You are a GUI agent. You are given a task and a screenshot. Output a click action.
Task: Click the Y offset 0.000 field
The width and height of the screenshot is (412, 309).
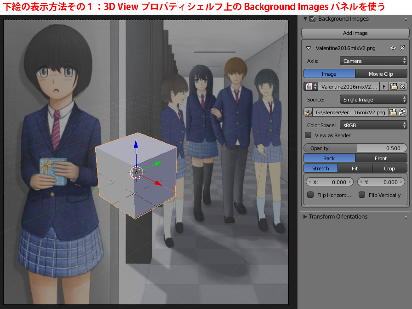(381, 182)
